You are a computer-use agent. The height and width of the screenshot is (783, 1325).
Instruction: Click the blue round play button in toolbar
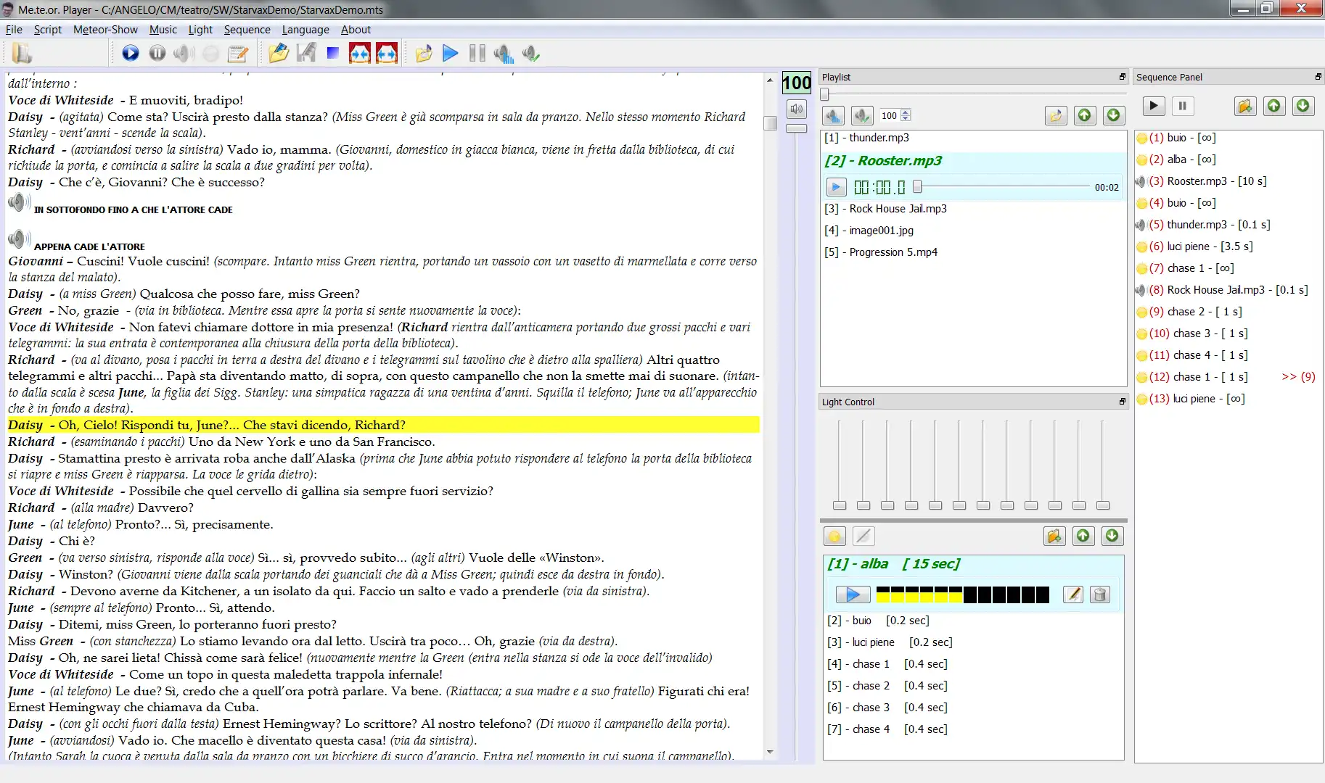coord(131,53)
